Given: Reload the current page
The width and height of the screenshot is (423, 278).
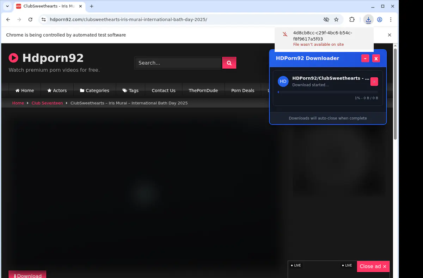Looking at the screenshot, I should coord(30,20).
